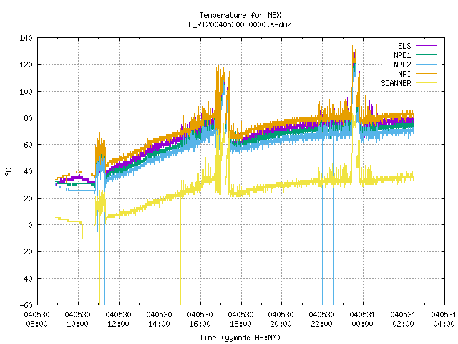Click the green NPD1 legend line sample

point(427,55)
